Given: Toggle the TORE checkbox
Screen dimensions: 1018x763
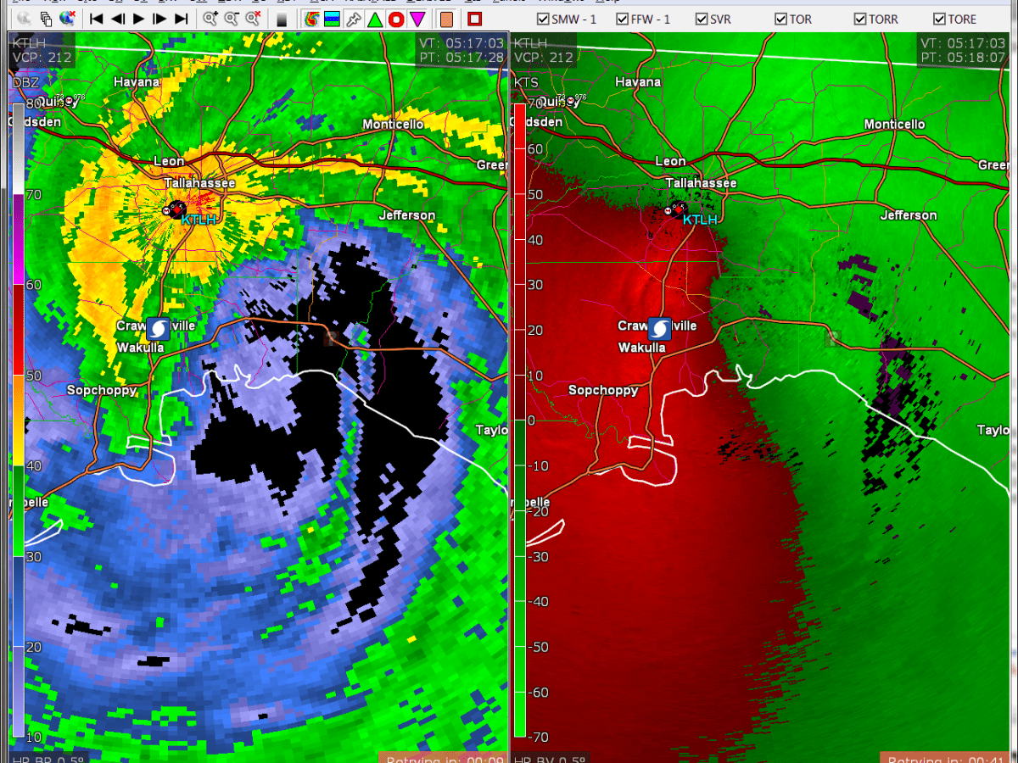Looking at the screenshot, I should coord(939,19).
